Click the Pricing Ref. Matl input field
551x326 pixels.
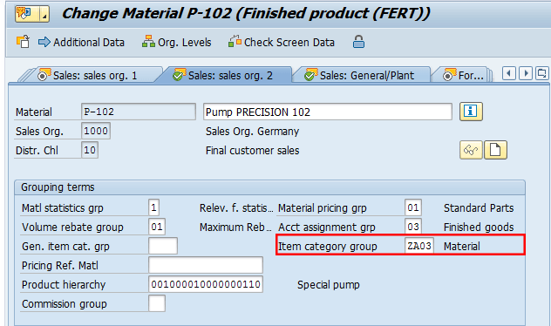[x=206, y=265]
